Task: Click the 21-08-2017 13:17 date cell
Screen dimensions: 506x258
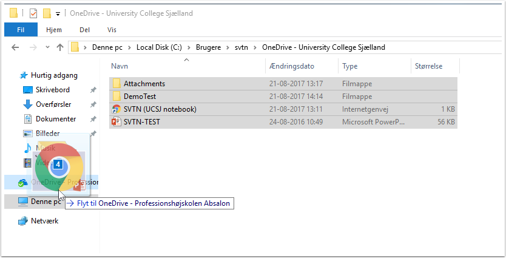Action: 296,84
